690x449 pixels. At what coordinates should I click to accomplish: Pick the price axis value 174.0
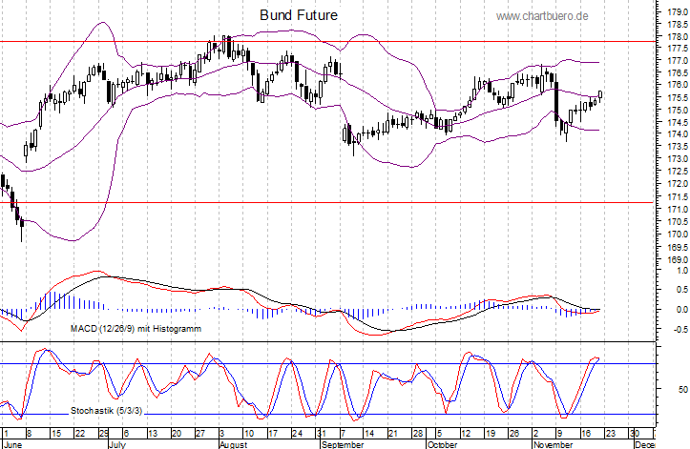coord(678,133)
